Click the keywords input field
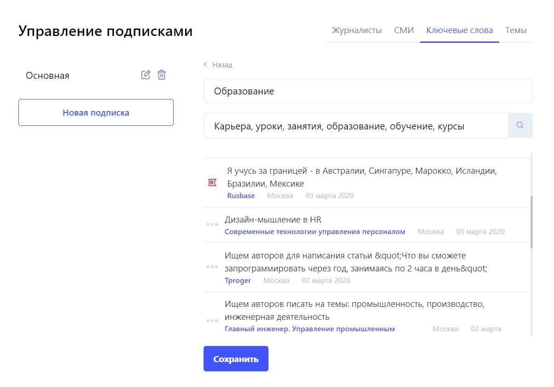Viewport: 554px width, 387px height. click(x=356, y=125)
